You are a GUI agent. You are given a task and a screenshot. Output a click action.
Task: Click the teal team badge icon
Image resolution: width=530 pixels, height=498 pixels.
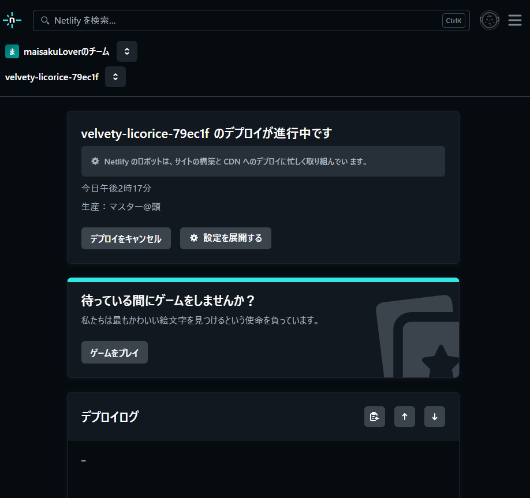pyautogui.click(x=12, y=51)
